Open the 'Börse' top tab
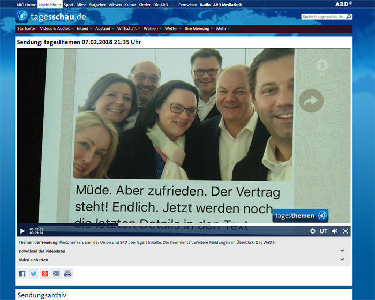Screen dimensions: 375x300 point(81,5)
